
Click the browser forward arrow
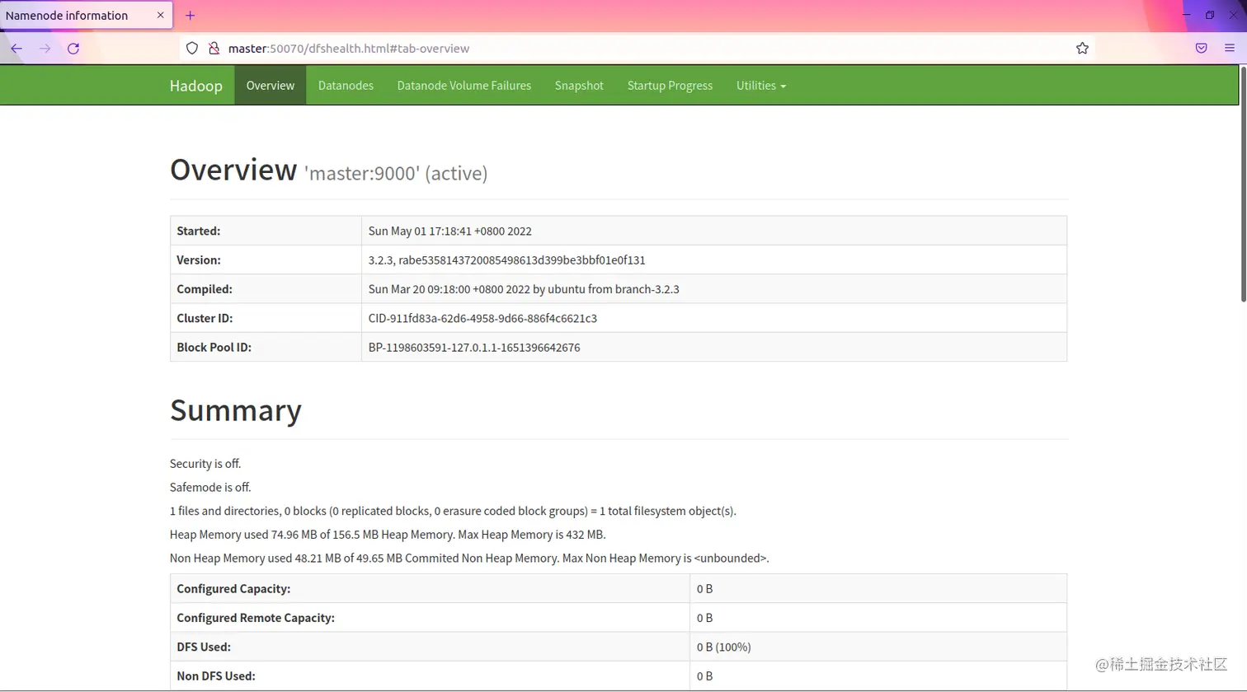coord(45,49)
